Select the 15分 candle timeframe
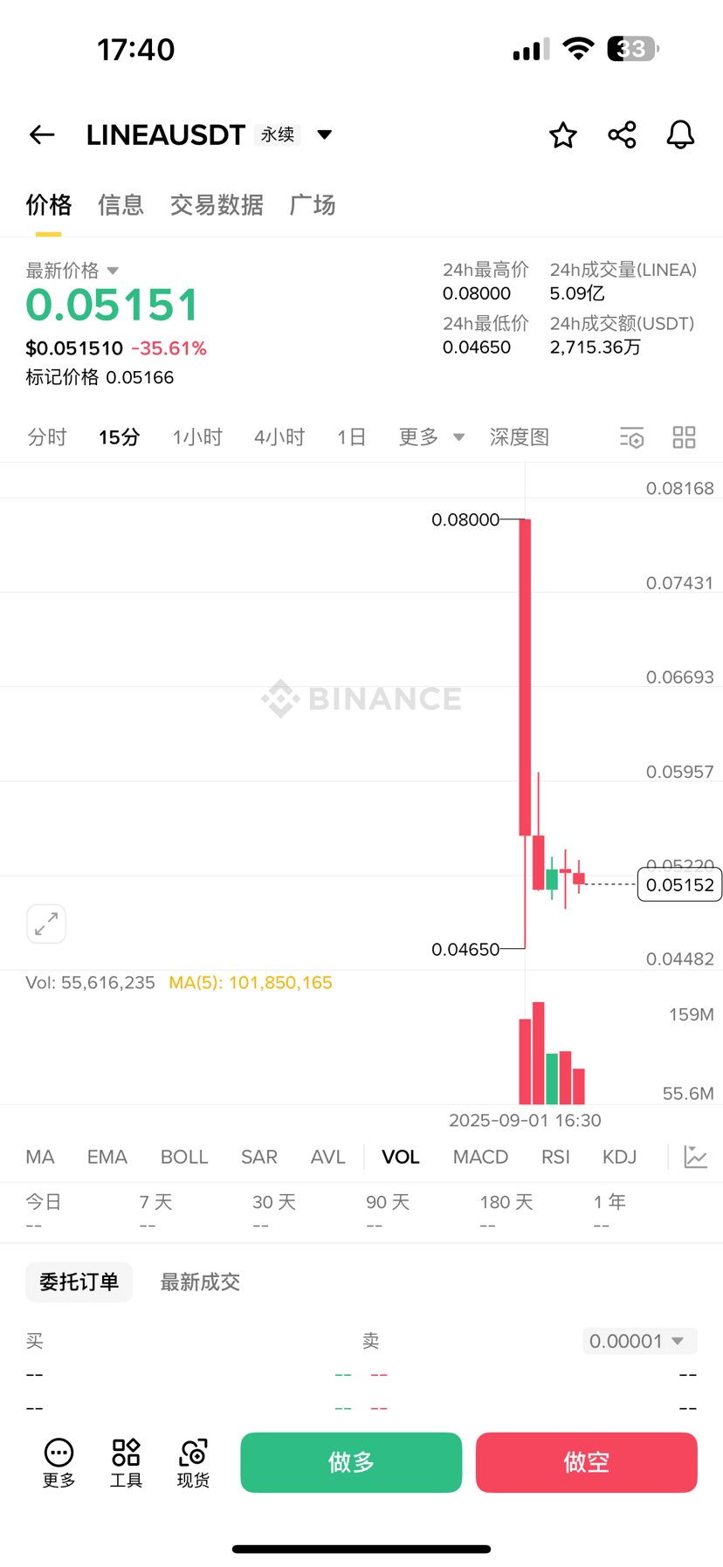This screenshot has height=1567, width=723. click(x=119, y=437)
